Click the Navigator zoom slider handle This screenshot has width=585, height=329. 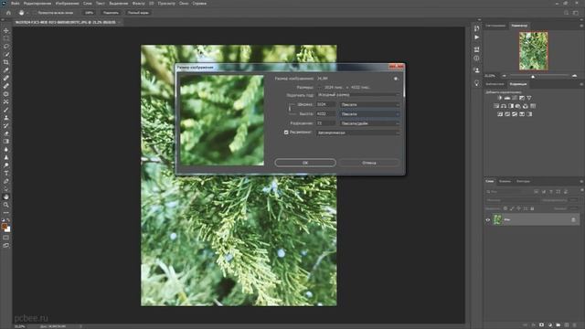(x=533, y=76)
